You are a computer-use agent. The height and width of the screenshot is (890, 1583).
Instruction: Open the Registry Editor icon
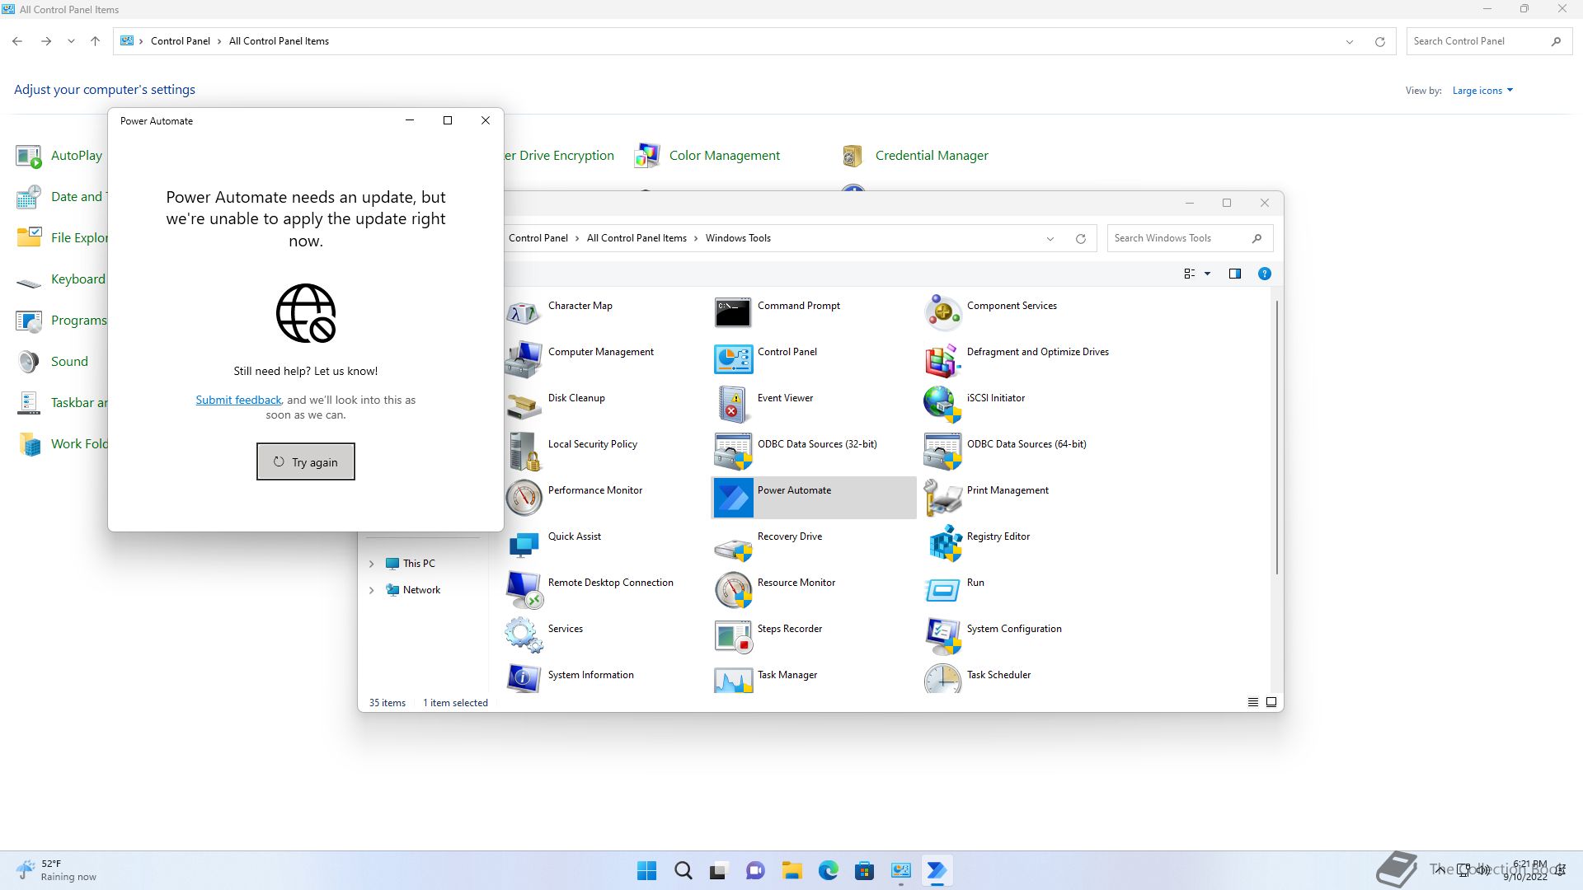945,543
